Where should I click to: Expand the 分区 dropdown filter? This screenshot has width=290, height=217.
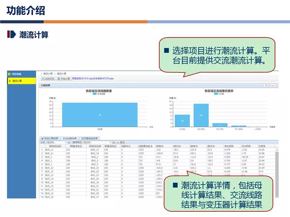click(58, 142)
